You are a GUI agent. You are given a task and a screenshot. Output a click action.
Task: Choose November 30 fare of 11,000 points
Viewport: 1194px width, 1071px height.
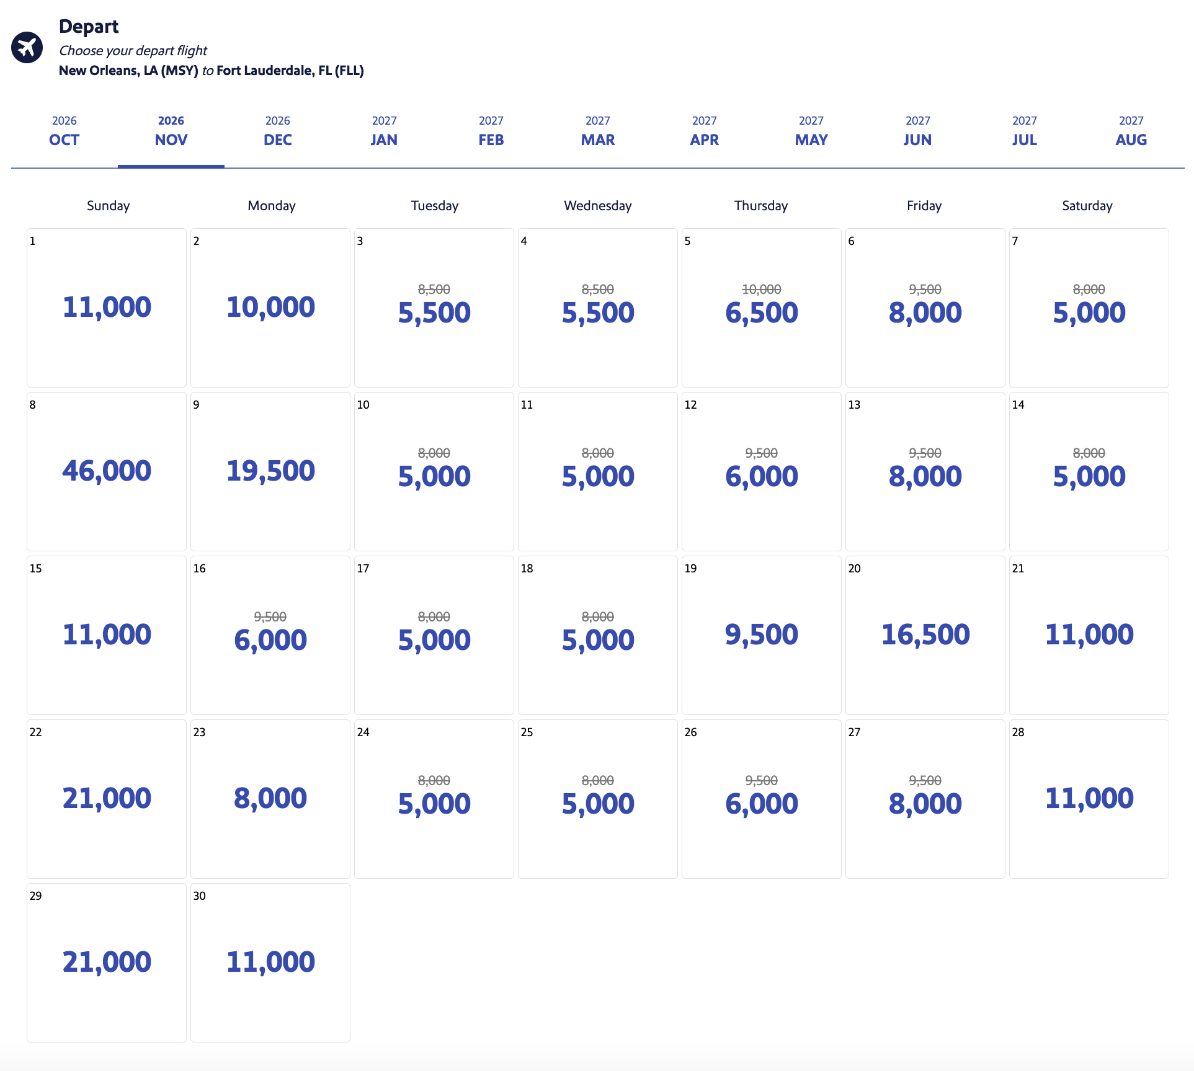[270, 962]
